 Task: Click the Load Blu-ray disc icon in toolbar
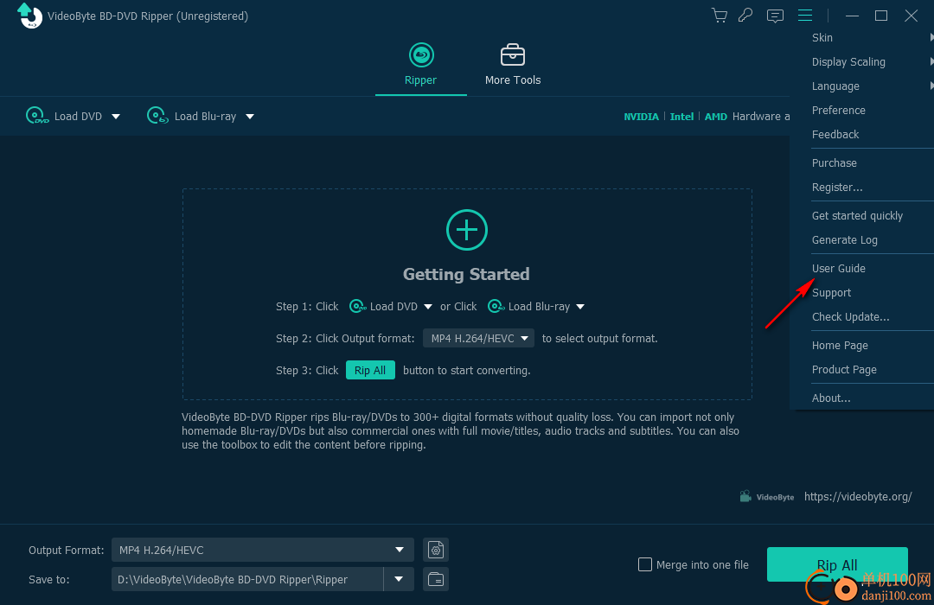point(157,116)
